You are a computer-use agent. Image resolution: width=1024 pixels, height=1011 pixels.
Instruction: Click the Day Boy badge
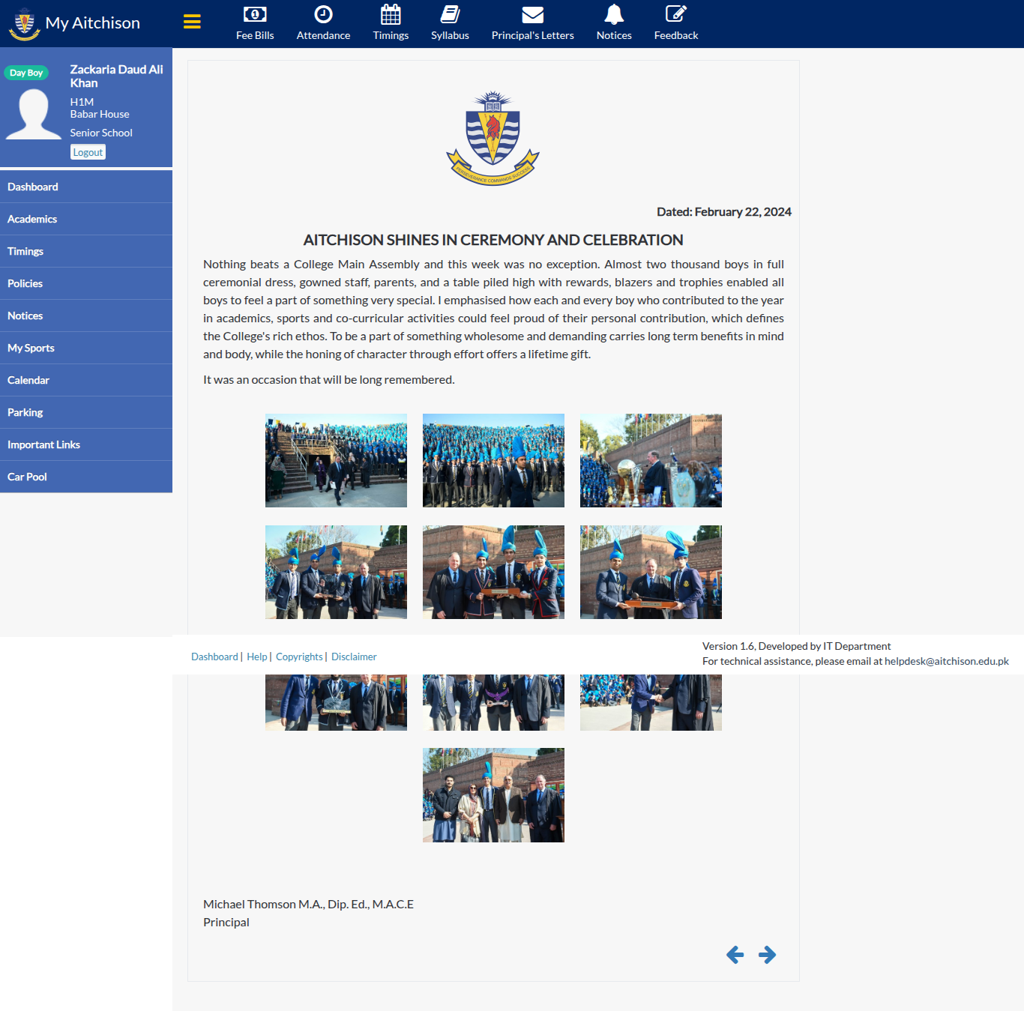coord(26,73)
